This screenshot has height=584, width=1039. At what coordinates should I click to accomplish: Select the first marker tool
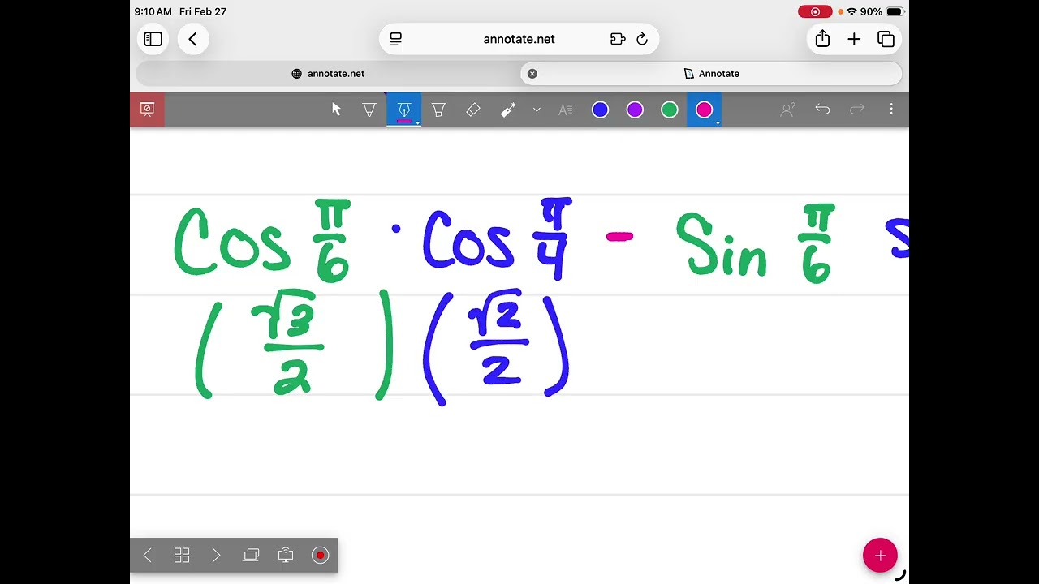pos(369,109)
